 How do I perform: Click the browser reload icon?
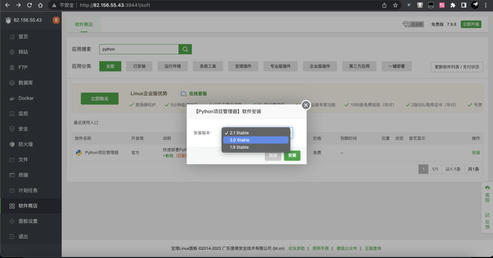(x=29, y=5)
